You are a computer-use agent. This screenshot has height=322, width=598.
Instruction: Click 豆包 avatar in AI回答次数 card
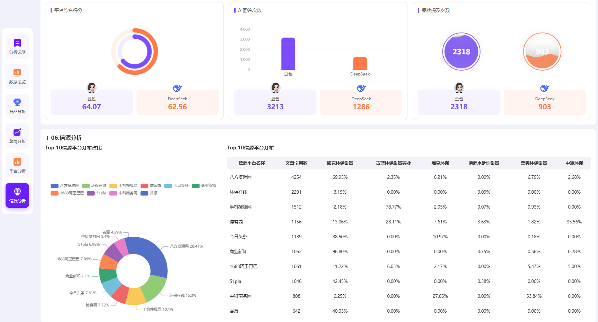coord(275,88)
